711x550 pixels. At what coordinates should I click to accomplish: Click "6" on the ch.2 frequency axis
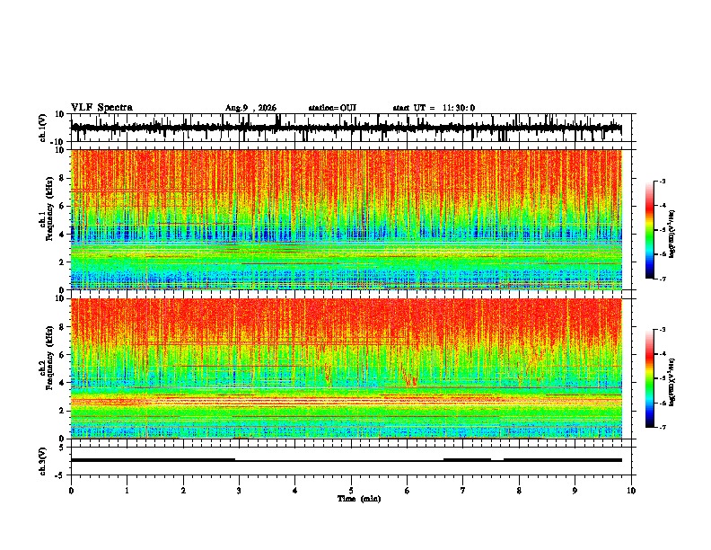(62, 355)
